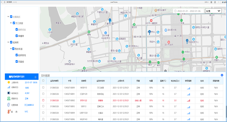
Task: Click the WSBY10 cell in first row
Action: pyautogui.click(x=84, y=88)
